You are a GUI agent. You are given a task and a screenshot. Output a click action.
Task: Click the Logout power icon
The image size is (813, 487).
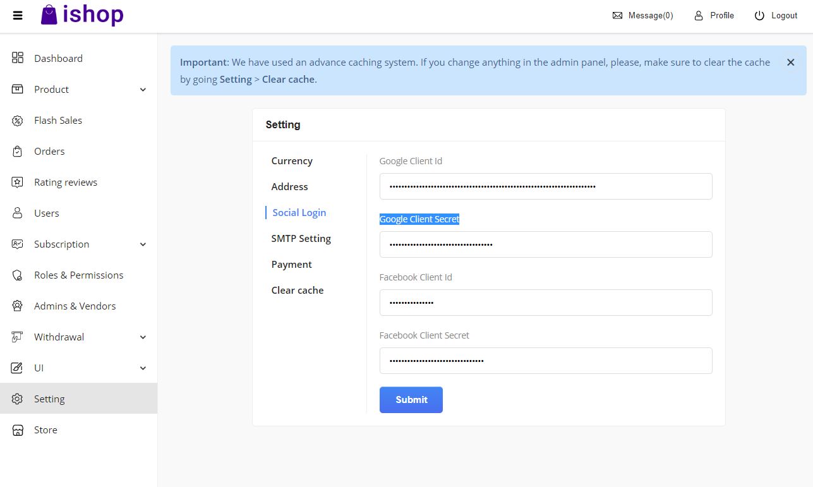click(759, 16)
